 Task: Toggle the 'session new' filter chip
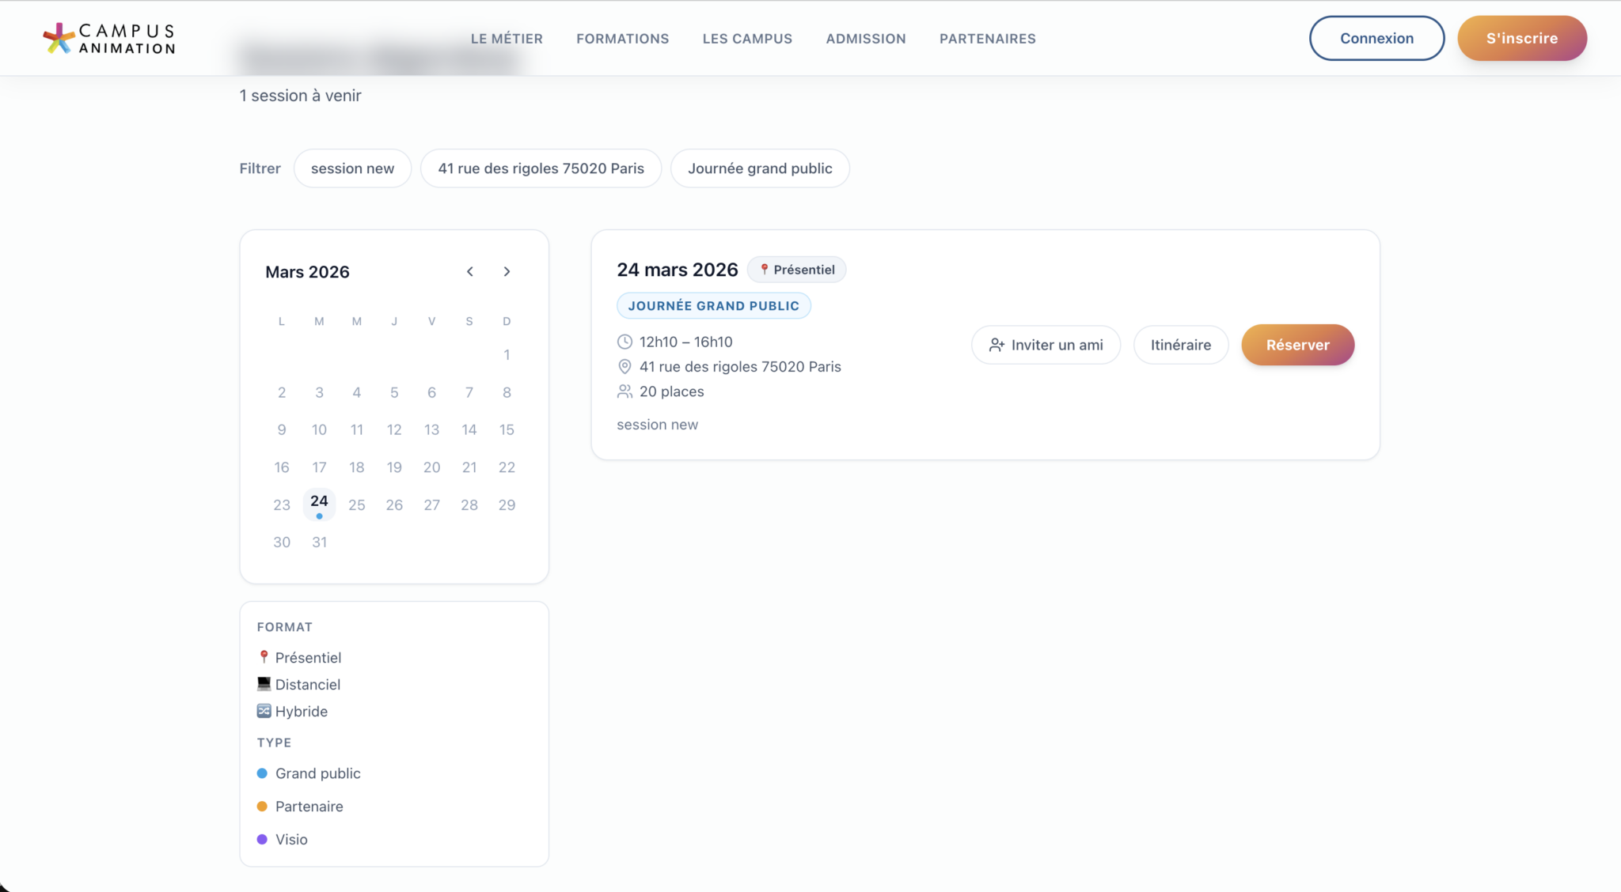point(352,168)
